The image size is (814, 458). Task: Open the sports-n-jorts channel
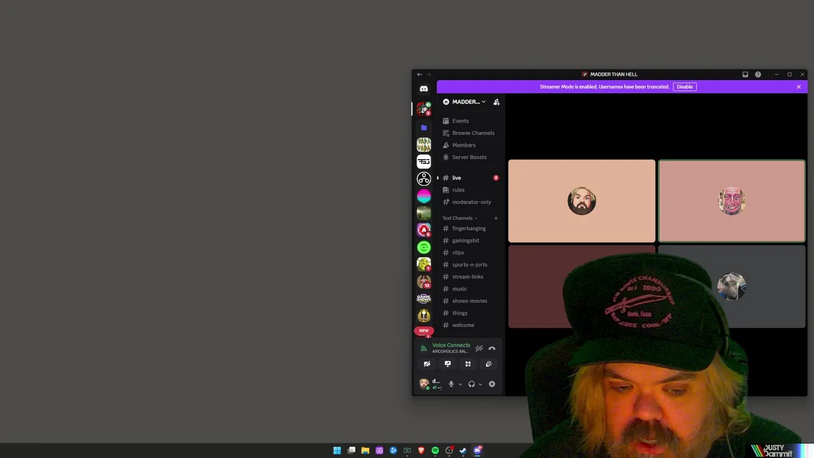[x=471, y=265]
